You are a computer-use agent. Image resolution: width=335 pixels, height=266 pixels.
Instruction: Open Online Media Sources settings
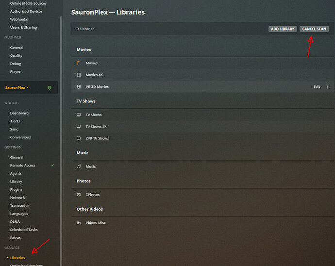pyautogui.click(x=28, y=3)
